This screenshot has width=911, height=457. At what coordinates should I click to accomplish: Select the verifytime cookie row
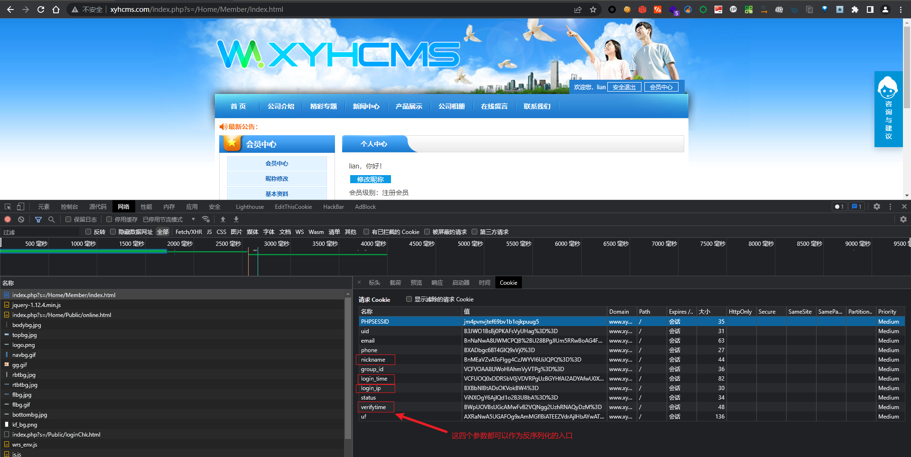coord(632,407)
